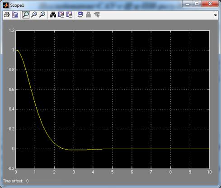The height and width of the screenshot is (188, 221).
Task: Open the Scope1 window system menu icon
Action: coord(6,5)
